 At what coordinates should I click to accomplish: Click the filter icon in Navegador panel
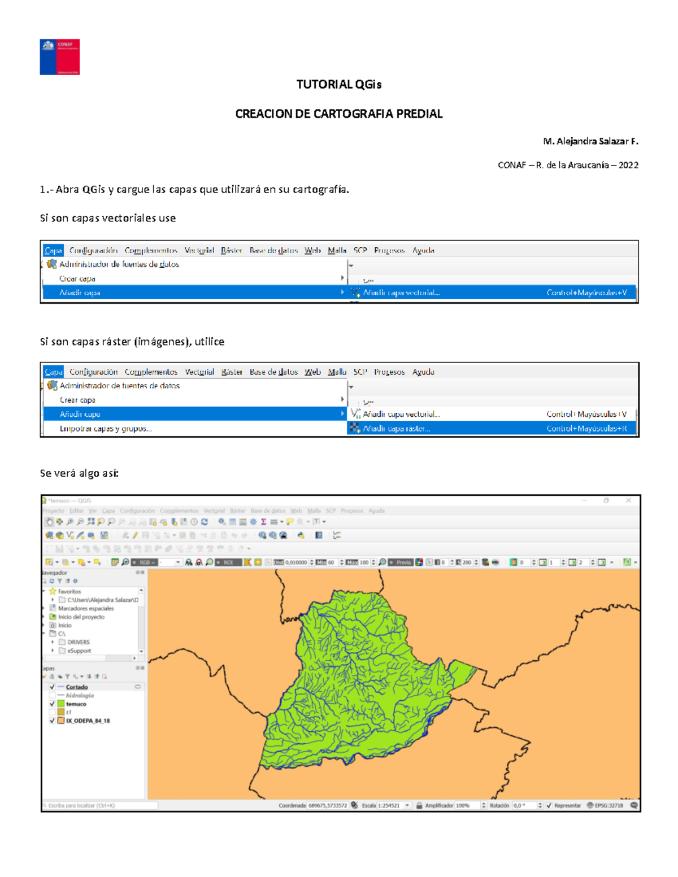(60, 581)
